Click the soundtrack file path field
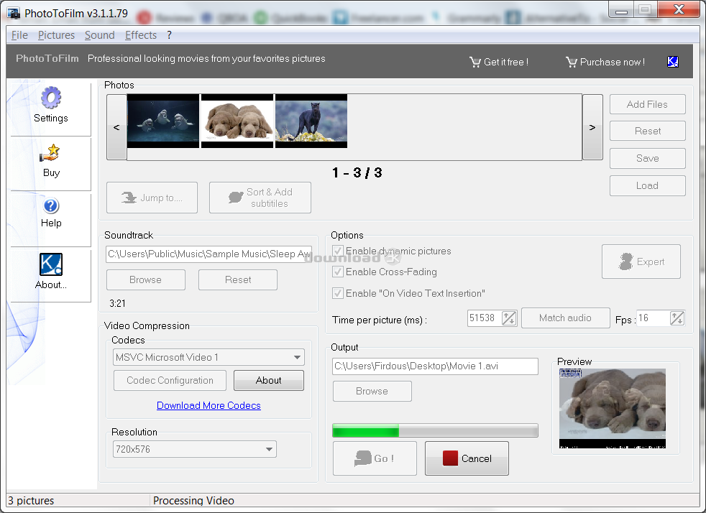 click(209, 254)
